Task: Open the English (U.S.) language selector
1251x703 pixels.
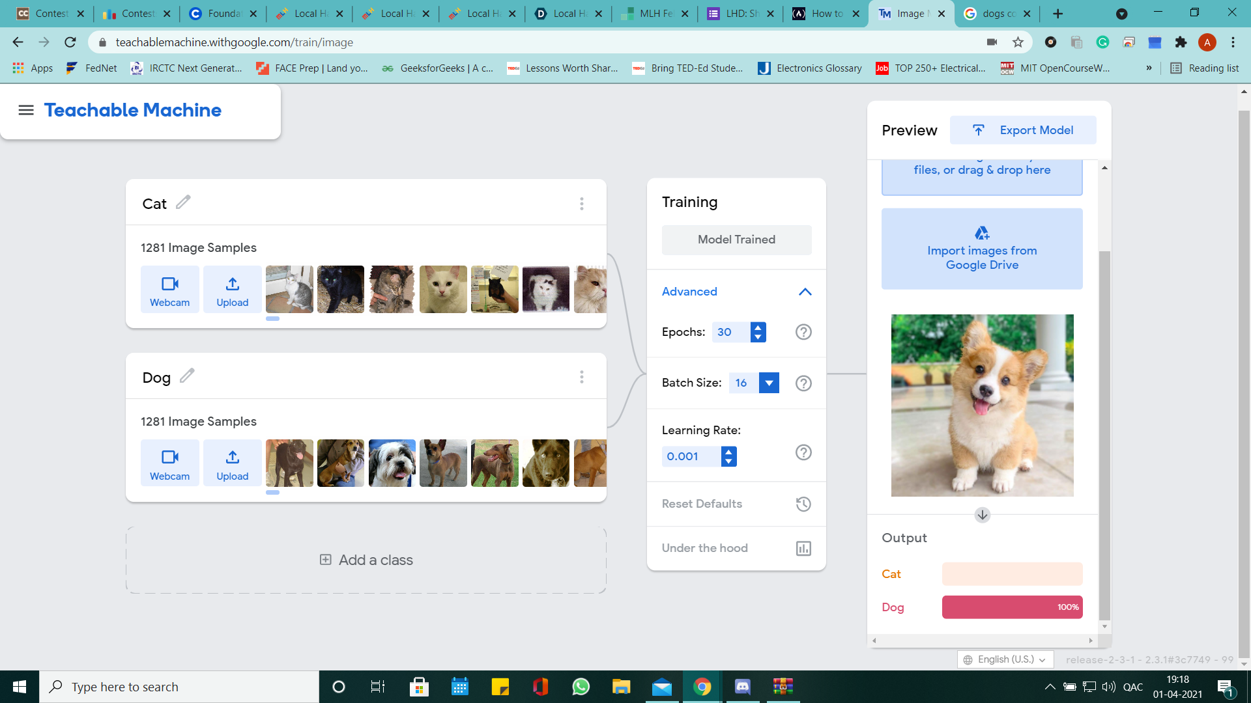Action: pyautogui.click(x=1005, y=659)
